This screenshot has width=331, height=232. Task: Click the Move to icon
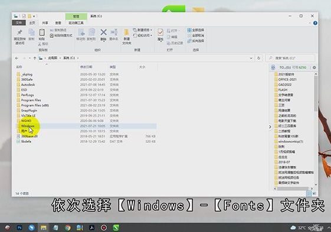(x=81, y=32)
